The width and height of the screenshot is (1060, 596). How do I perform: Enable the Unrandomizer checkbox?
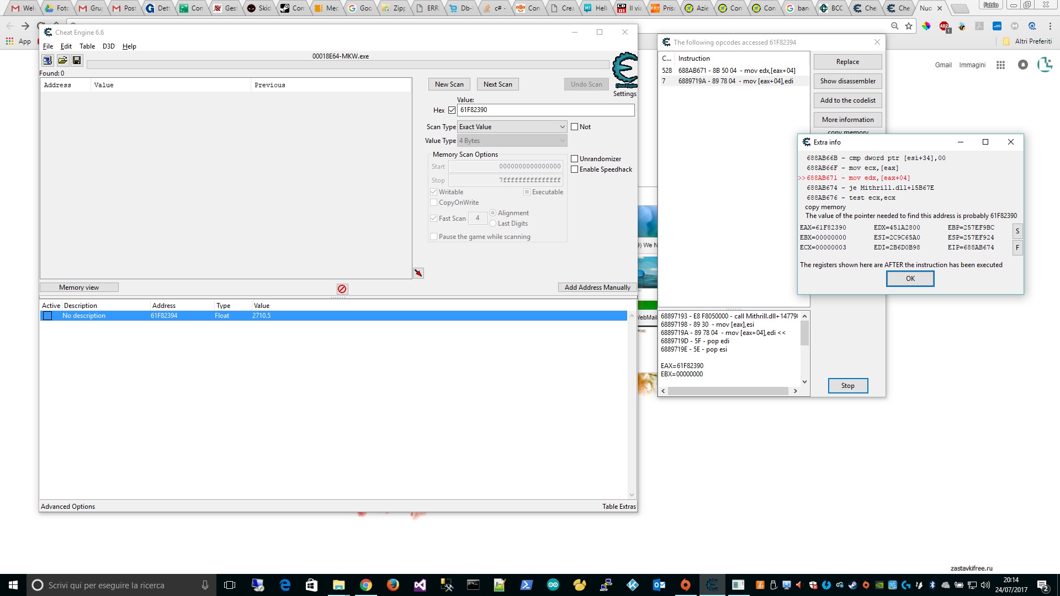pyautogui.click(x=574, y=158)
